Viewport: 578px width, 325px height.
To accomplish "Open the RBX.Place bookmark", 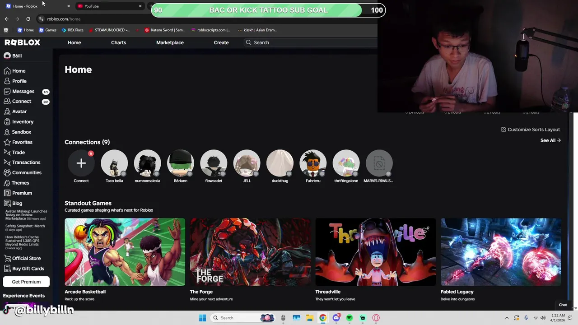I will 72,30.
